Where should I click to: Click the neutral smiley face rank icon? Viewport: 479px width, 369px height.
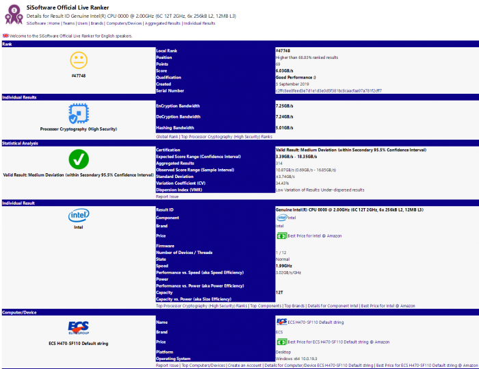78,60
